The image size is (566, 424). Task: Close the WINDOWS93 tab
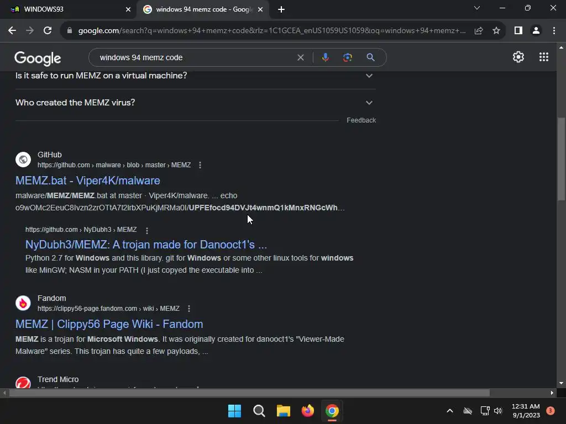[128, 9]
